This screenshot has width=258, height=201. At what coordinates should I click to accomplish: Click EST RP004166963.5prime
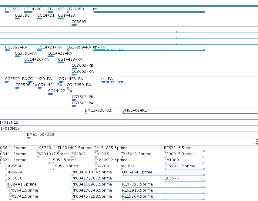coord(92,185)
